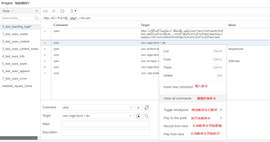Select row 4 click command
Screen dimensions: 270x142
[155, 55]
